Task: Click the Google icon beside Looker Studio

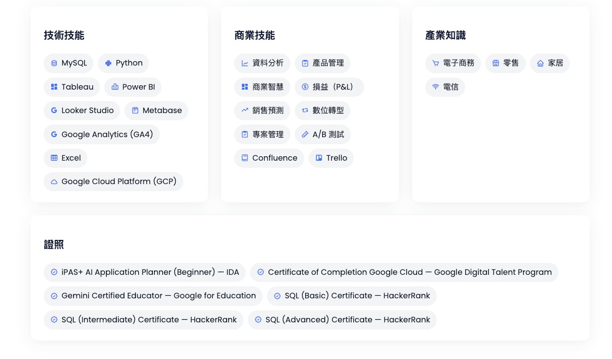Action: click(x=54, y=110)
